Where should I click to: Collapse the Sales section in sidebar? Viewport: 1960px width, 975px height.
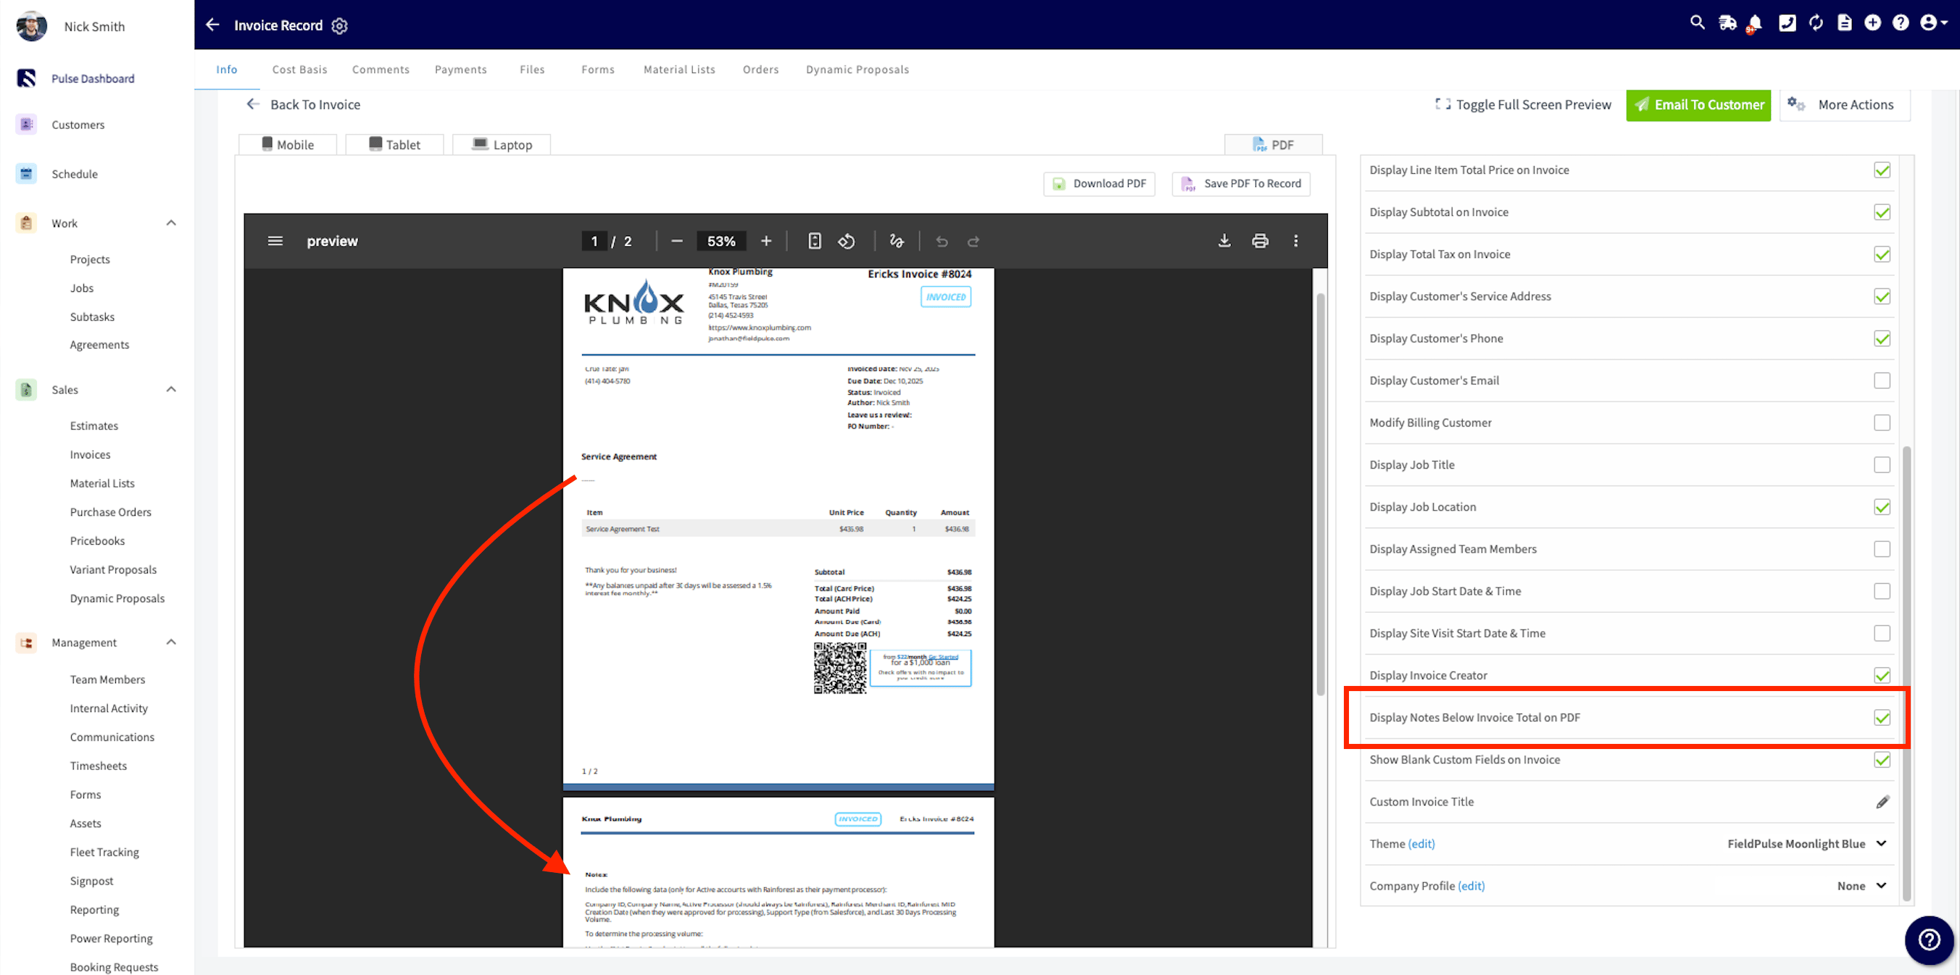tap(171, 390)
